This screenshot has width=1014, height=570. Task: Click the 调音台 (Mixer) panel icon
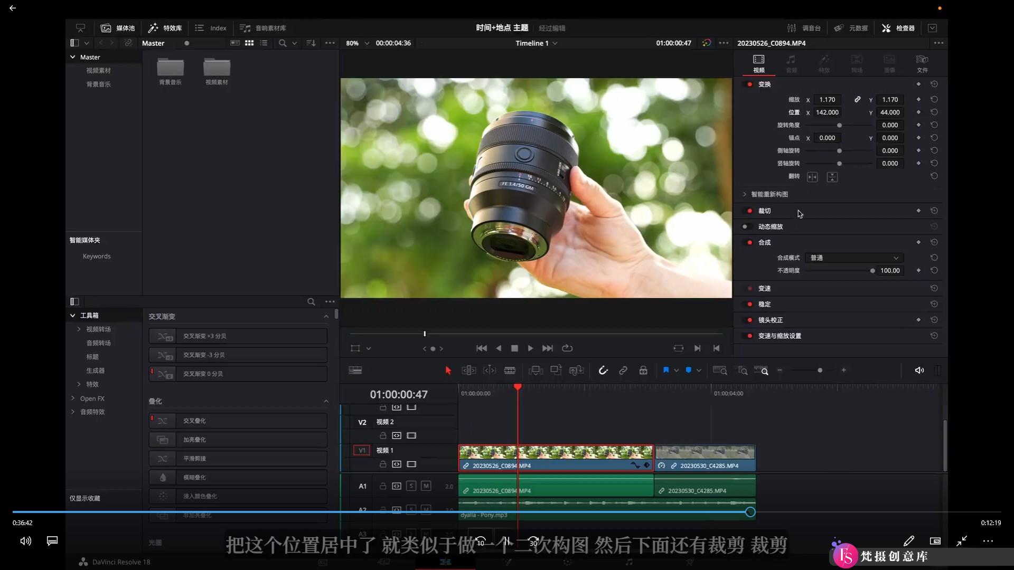(x=804, y=28)
